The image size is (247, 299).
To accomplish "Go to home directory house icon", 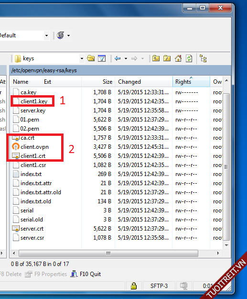I will 178,58.
